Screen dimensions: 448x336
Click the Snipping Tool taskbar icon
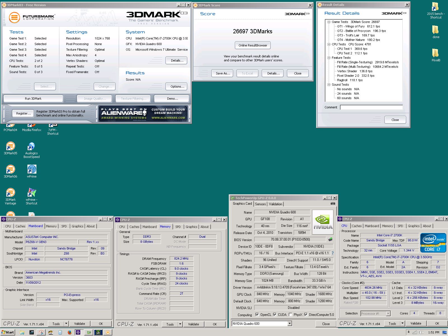[x=41, y=332]
